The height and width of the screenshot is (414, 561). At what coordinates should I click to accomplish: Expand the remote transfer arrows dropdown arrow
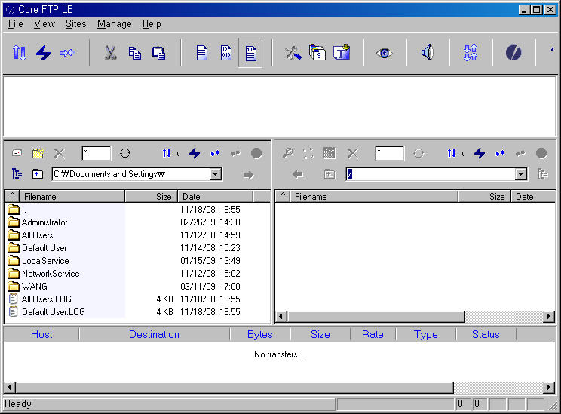coord(463,155)
